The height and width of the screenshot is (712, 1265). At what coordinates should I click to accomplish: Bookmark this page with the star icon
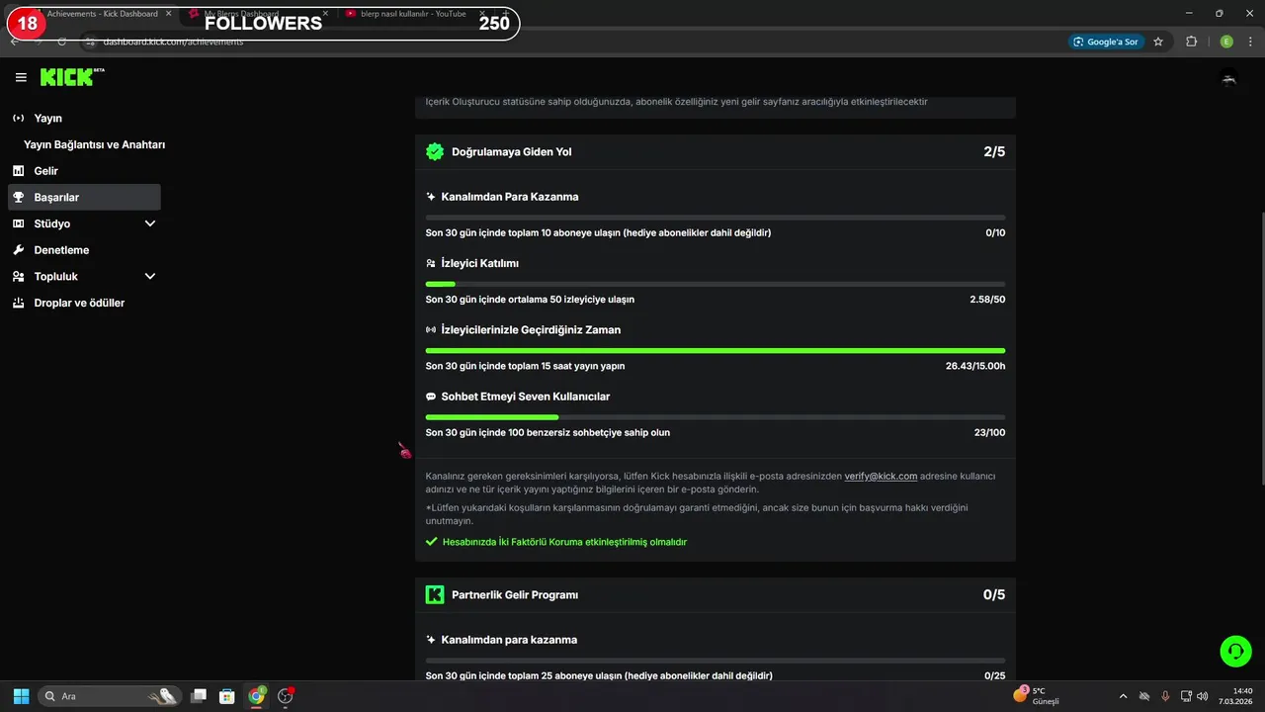tap(1158, 42)
